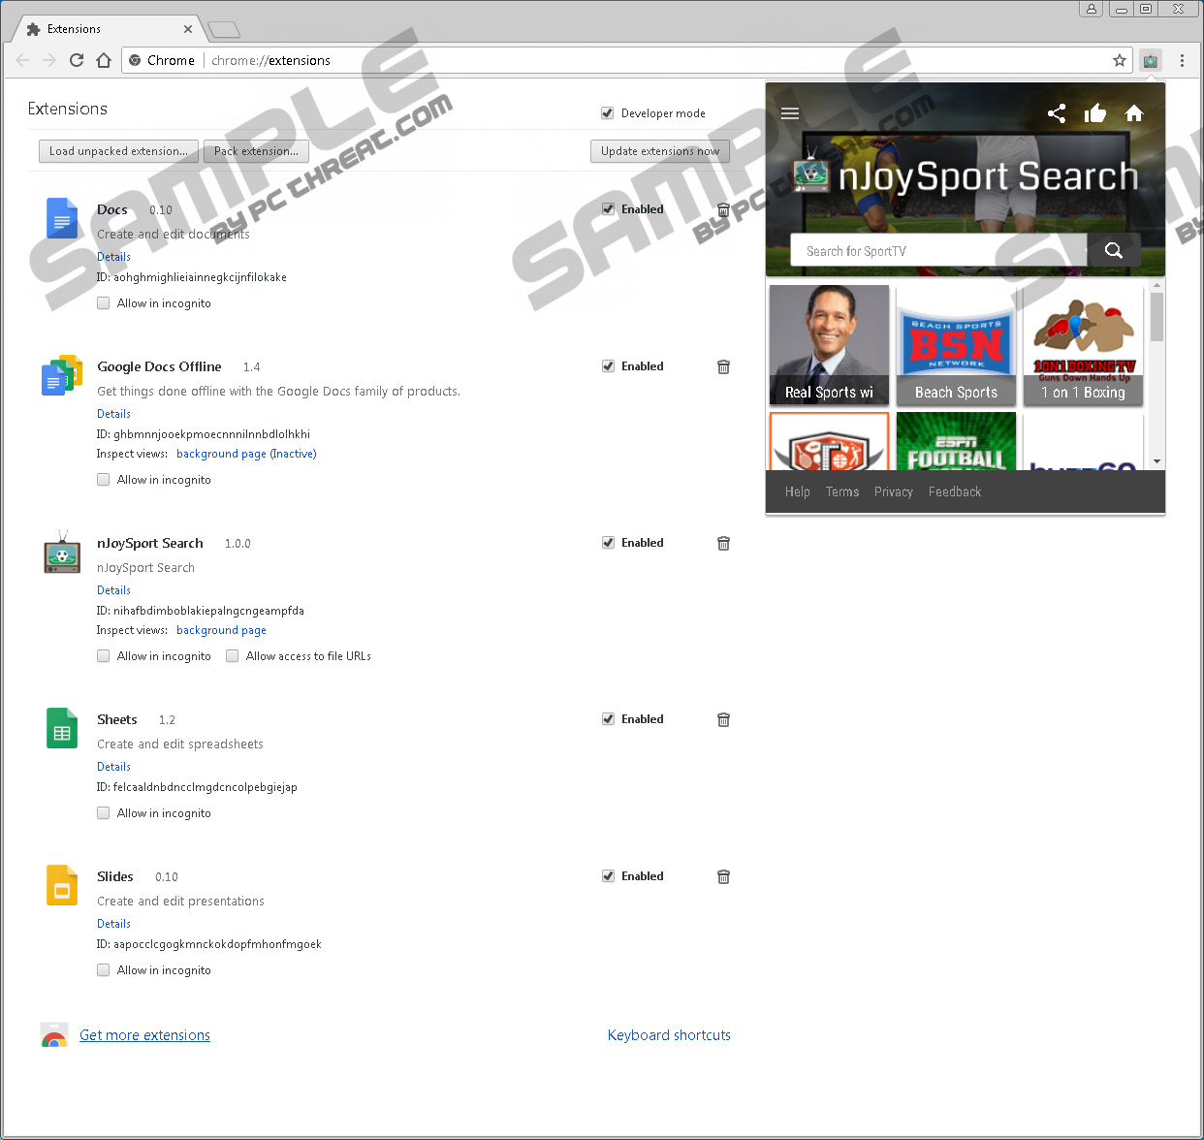Screen dimensions: 1204x1140
Task: Remove the Docs extension via trash icon
Action: click(723, 209)
